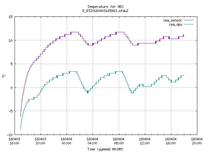Click the y-axis tick label -10
203x152 pixels.
10,135
